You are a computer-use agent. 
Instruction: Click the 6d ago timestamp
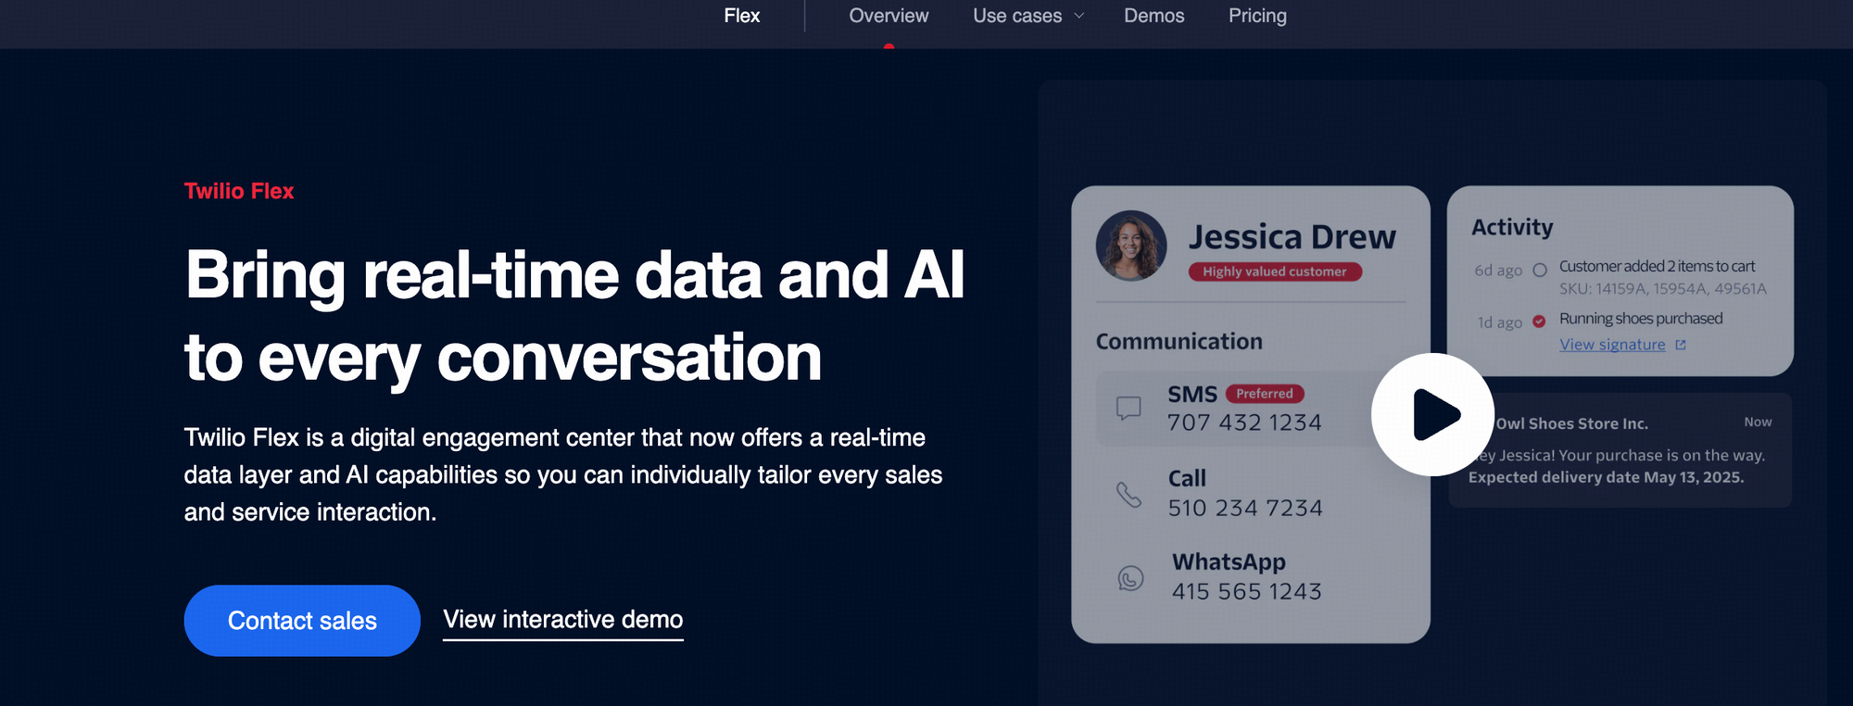[1498, 271]
